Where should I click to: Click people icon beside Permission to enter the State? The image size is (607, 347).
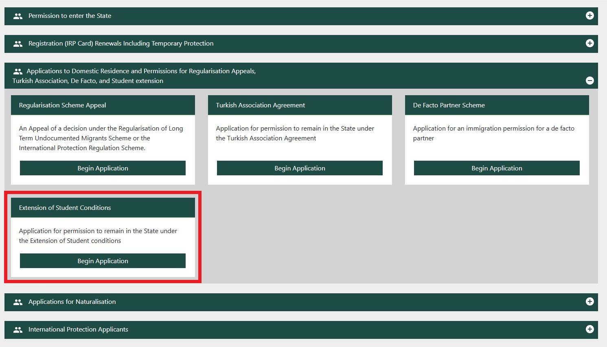pos(18,16)
